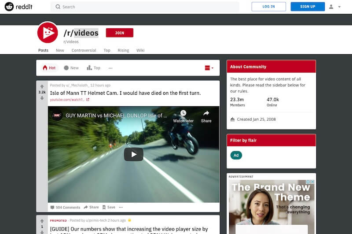Filter posts by Ad flair
Image resolution: width=352 pixels, height=234 pixels.
tap(236, 155)
